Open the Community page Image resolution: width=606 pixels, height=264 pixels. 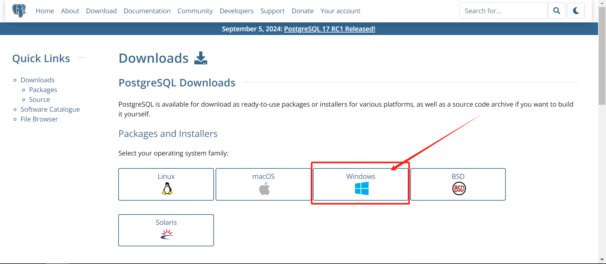point(195,11)
